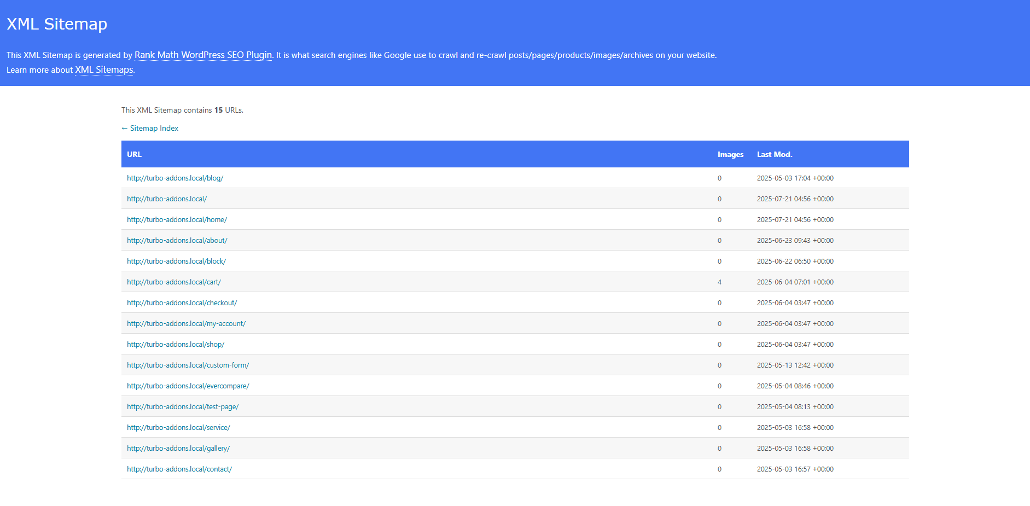This screenshot has width=1030, height=506.
Task: Open the evercompare page URL
Action: click(188, 386)
